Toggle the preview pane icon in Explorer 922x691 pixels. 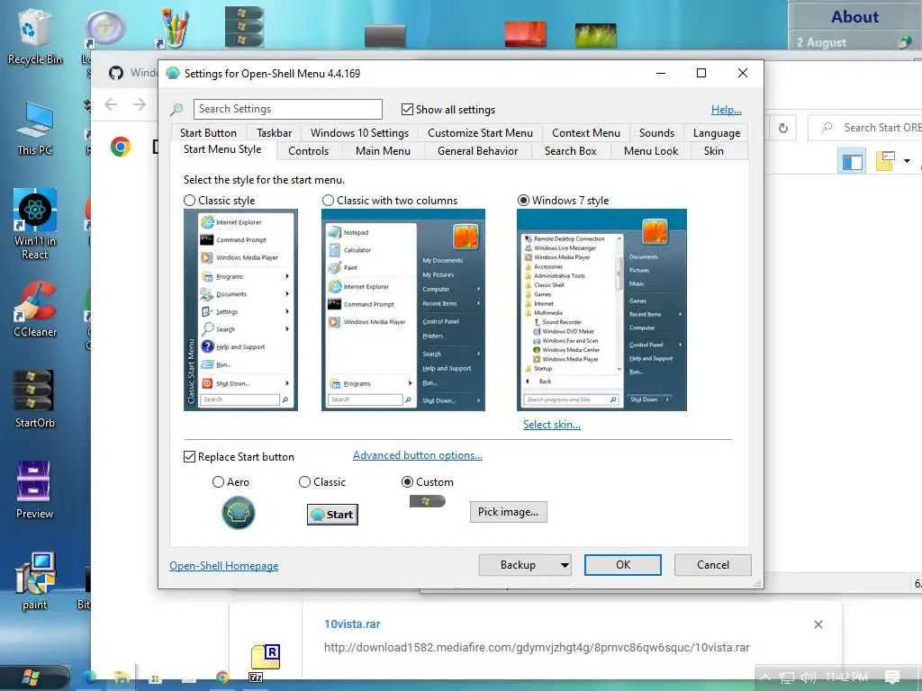(852, 161)
